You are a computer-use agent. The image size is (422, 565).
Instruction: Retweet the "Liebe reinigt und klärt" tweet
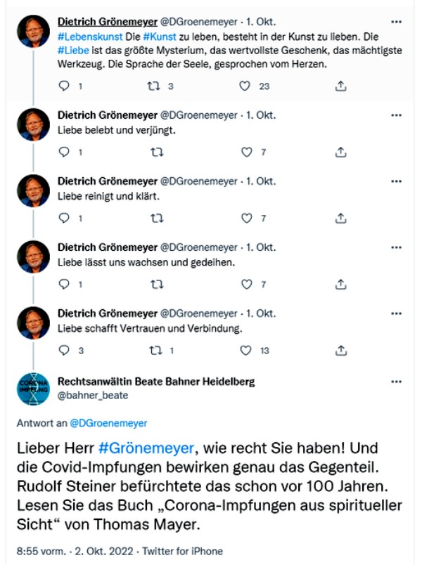157,219
